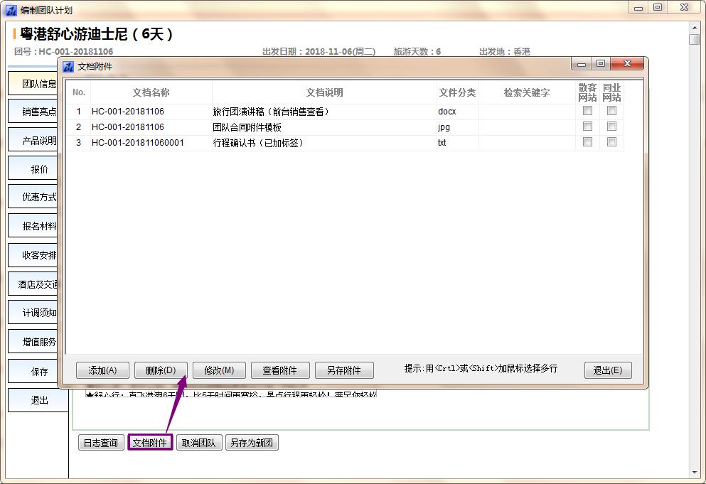This screenshot has height=484, width=706.
Task: Click 另存为新团 button
Action: click(x=252, y=443)
